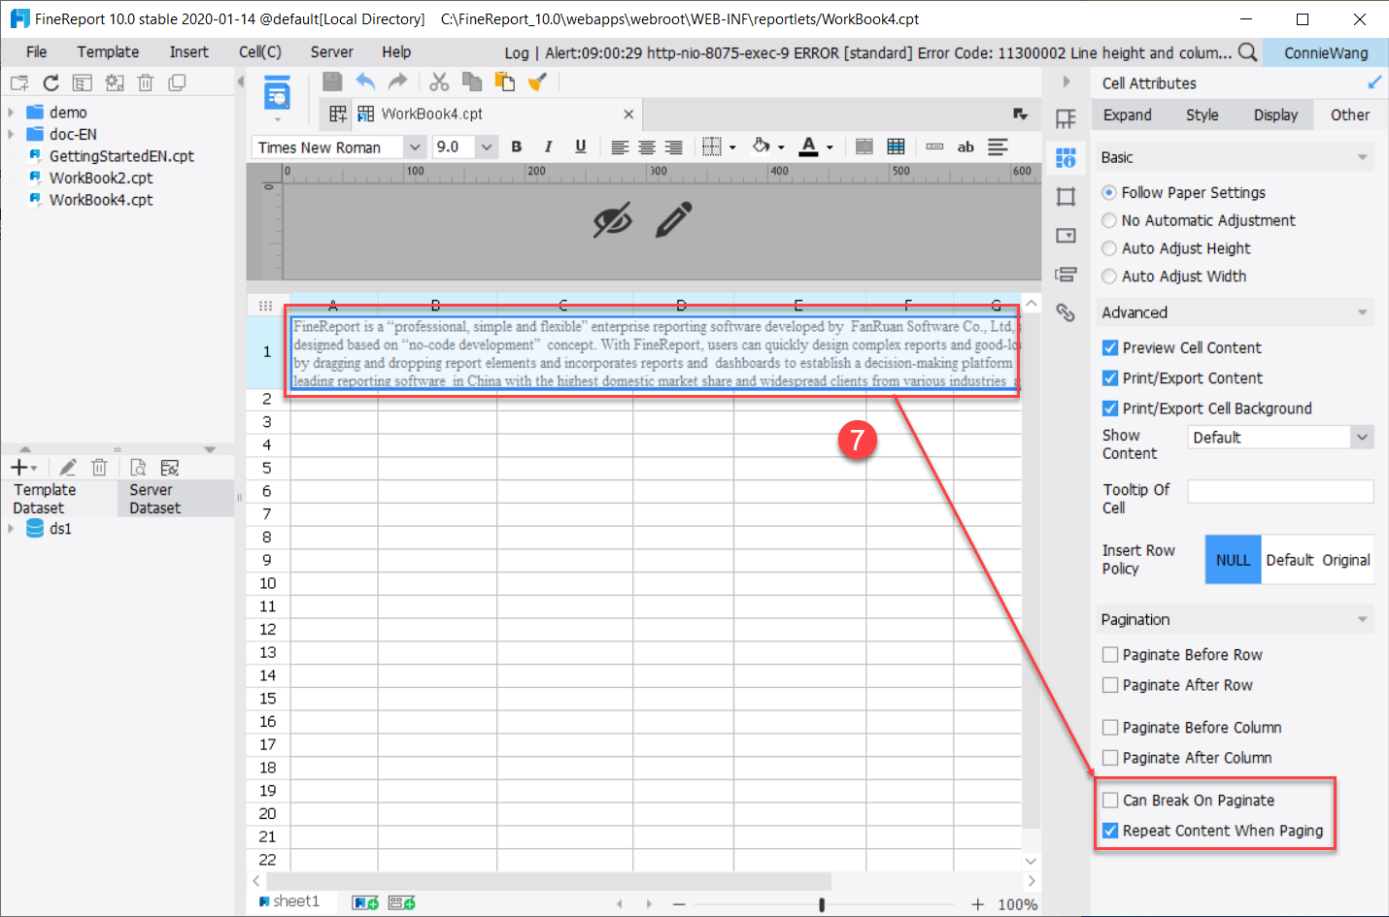Open the Template menu
1389x917 pixels.
[107, 51]
